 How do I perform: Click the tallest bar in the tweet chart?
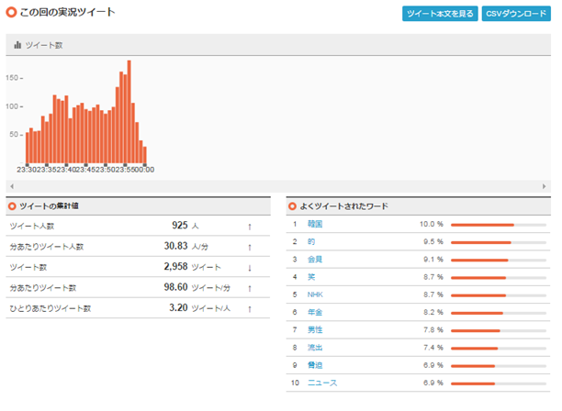129,112
